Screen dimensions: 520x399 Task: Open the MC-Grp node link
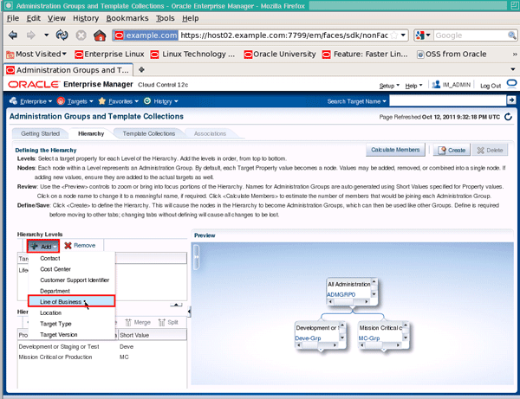369,338
